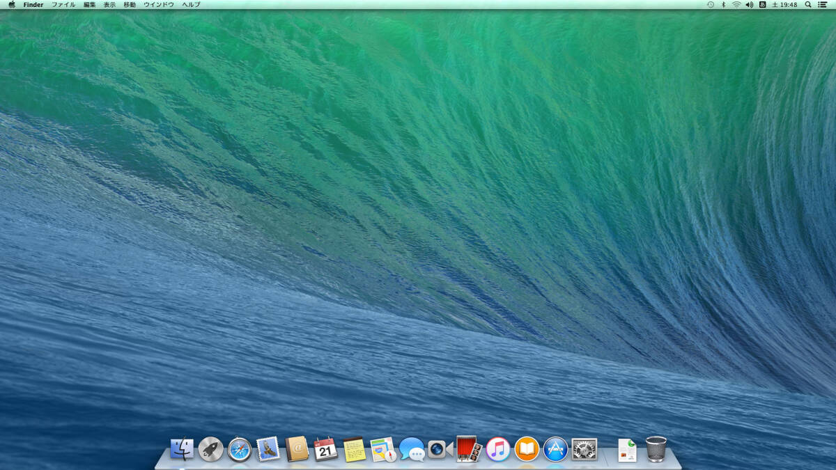
Task: Open the volume control menu
Action: pyautogui.click(x=750, y=4)
